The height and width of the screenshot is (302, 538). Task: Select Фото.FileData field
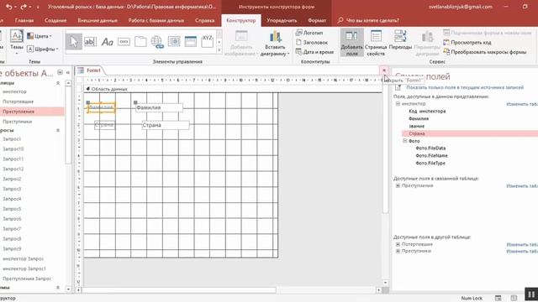click(x=430, y=148)
